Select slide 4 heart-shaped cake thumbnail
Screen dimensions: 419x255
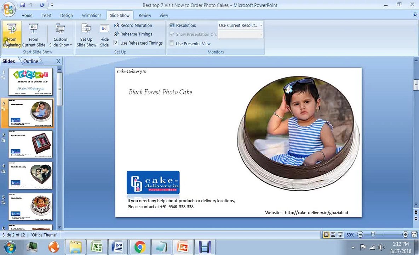[x=30, y=176]
